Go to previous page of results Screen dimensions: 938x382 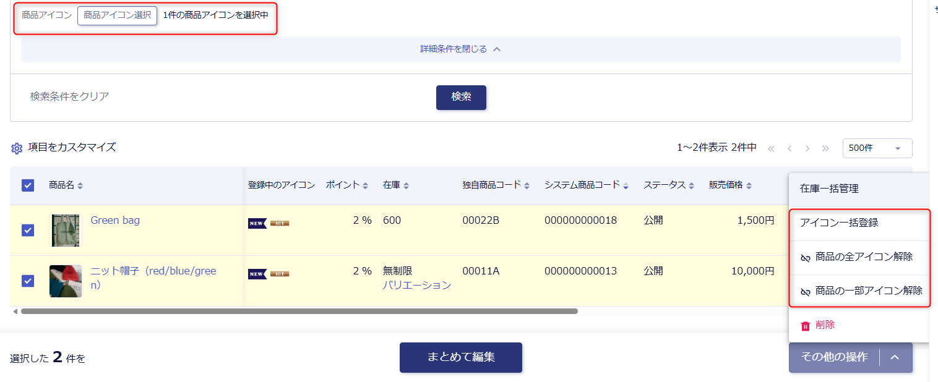click(790, 148)
